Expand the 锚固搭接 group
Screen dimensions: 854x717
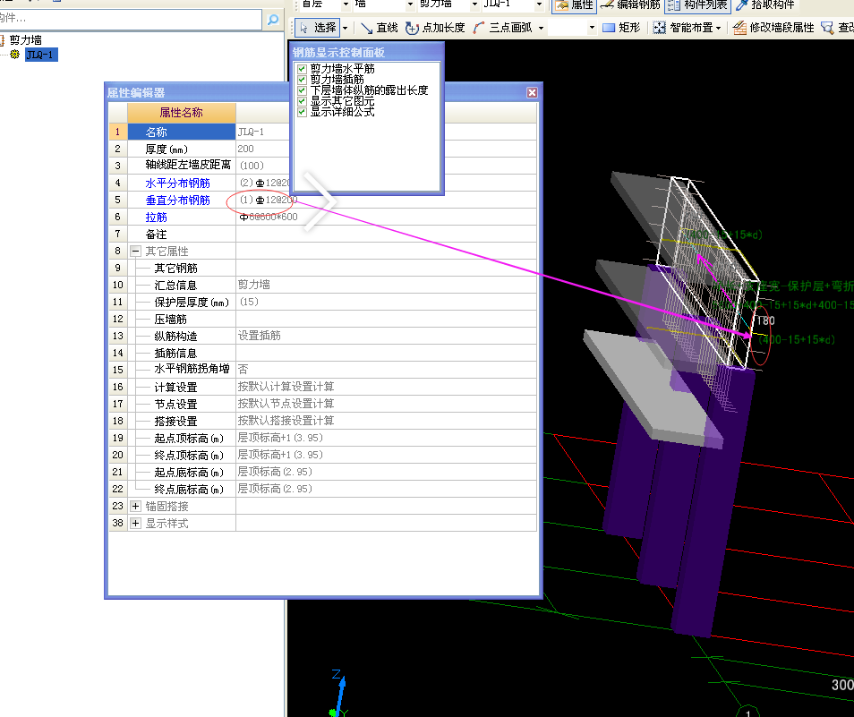click(x=135, y=507)
